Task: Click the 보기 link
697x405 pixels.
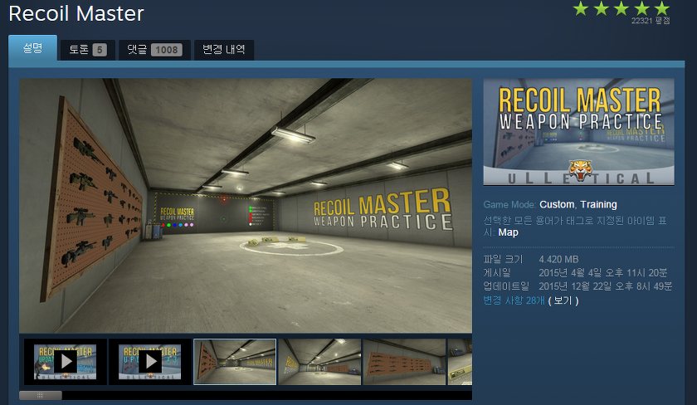Action: point(563,300)
